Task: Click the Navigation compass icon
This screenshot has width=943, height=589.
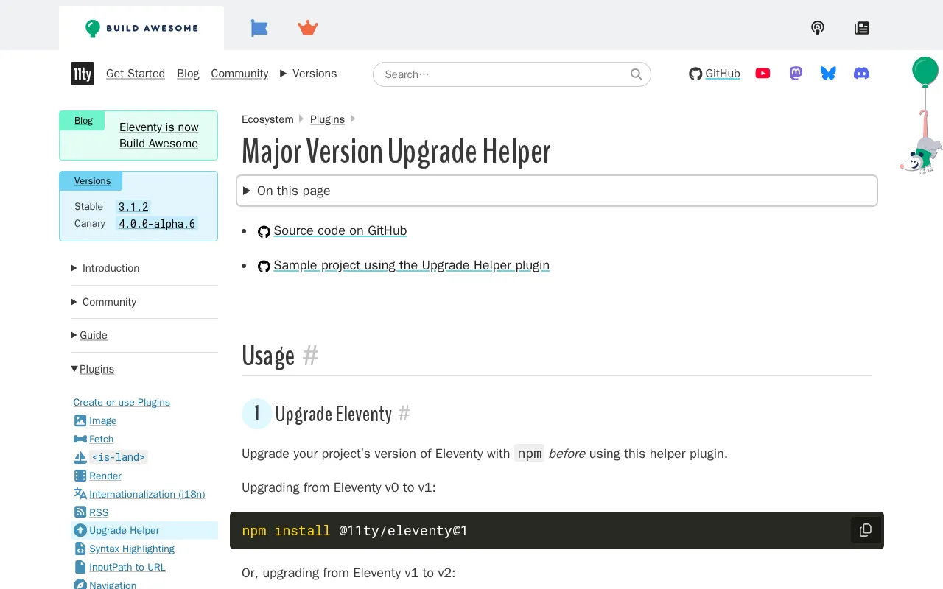Action: click(80, 585)
